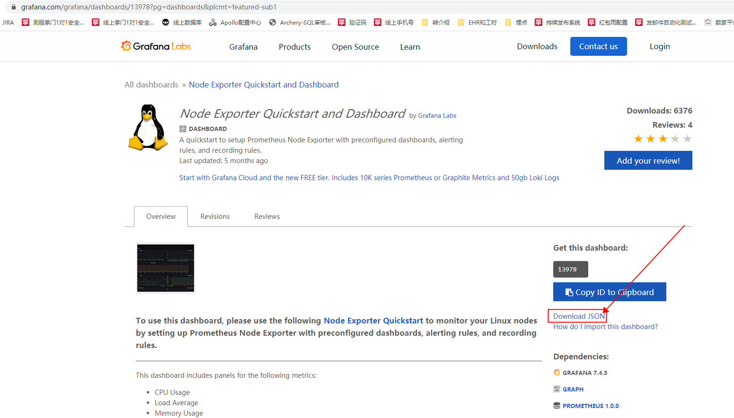Click the browser address bar URL
Image resolution: width=734 pixels, height=418 pixels.
(149, 7)
